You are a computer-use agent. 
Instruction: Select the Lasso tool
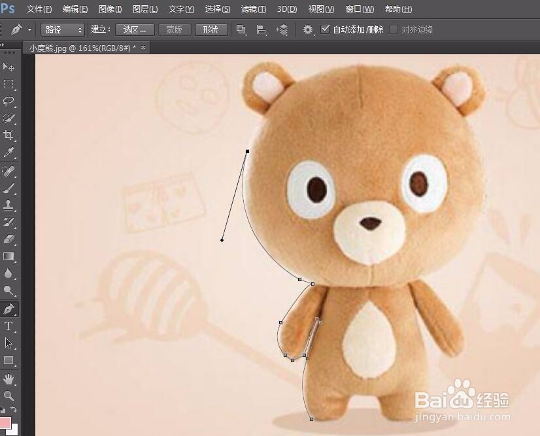[x=8, y=101]
